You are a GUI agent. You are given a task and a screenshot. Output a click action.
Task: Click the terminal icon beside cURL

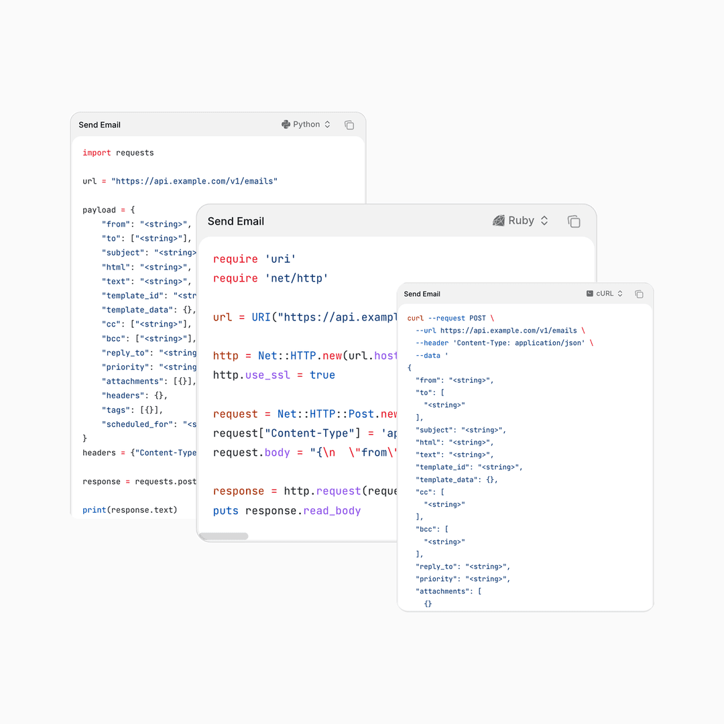click(590, 293)
